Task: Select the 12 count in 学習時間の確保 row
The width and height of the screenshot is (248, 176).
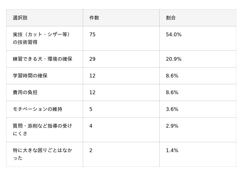Action: [121, 76]
